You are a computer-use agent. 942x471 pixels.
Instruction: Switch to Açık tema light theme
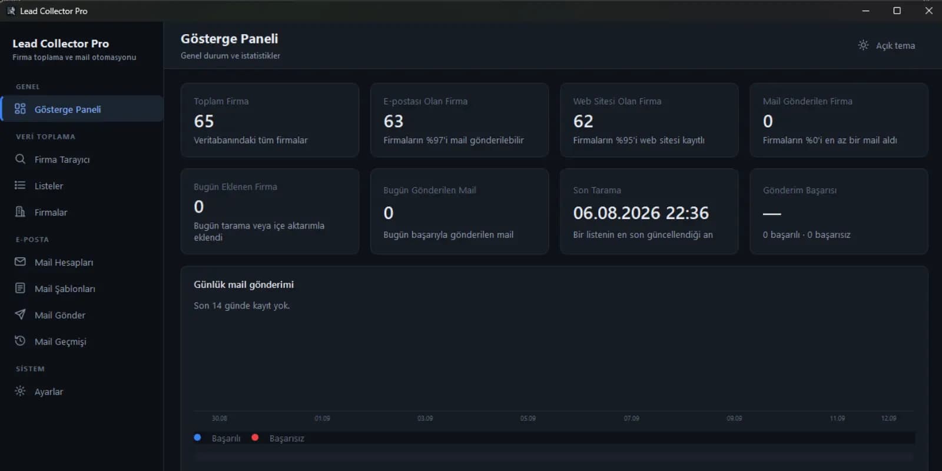tap(887, 45)
